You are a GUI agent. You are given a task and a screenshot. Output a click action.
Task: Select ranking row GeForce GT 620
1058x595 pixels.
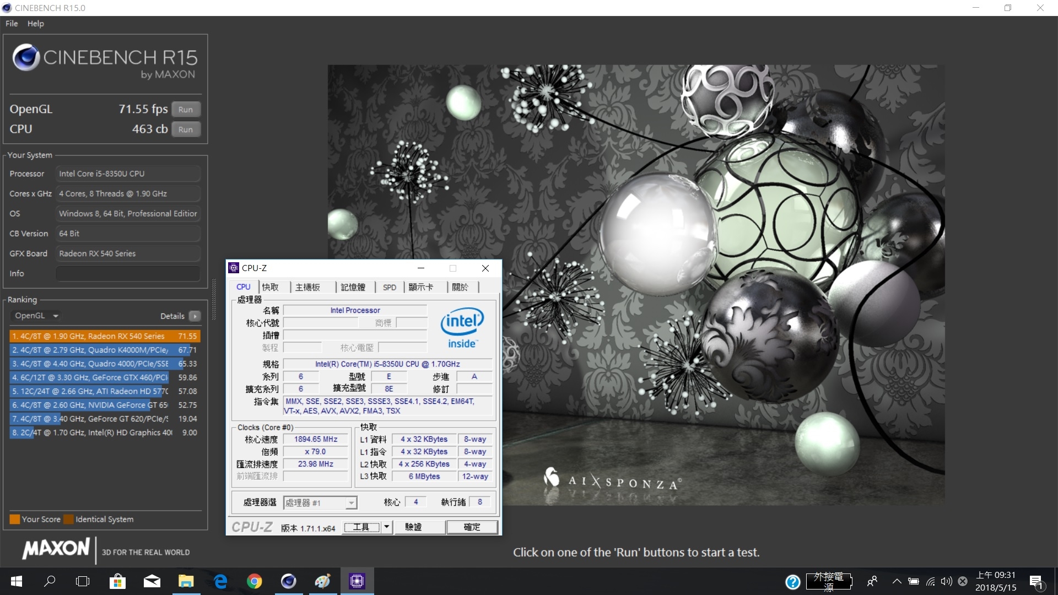[x=105, y=419]
